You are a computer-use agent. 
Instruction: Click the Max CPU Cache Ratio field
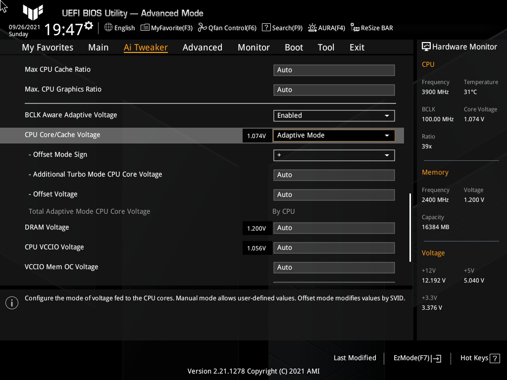coord(334,70)
